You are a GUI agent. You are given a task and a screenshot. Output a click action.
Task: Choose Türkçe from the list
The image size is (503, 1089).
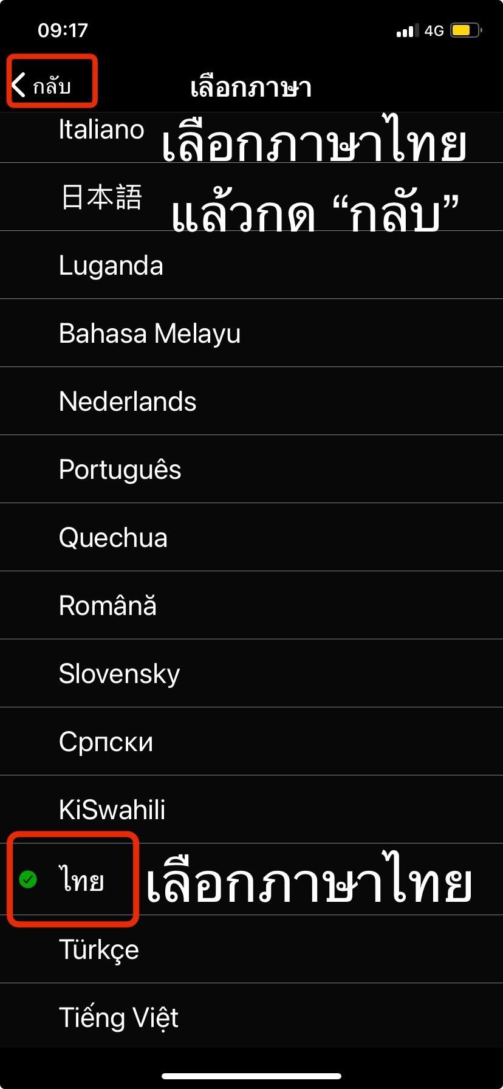(x=251, y=949)
